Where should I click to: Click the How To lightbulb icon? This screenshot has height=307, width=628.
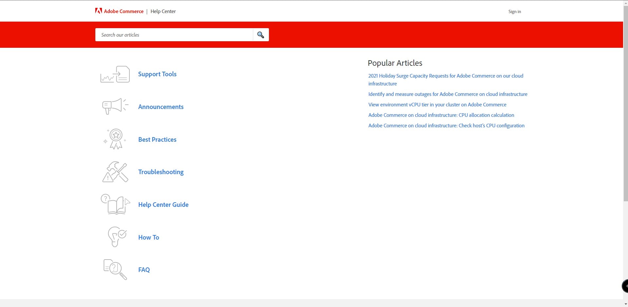[117, 237]
